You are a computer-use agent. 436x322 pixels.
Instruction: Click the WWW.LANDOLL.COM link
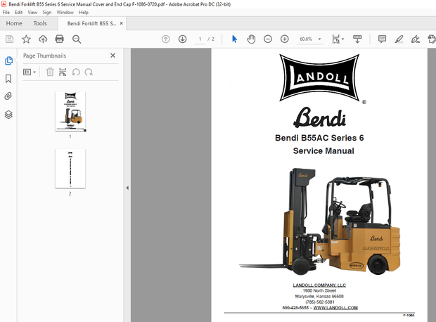(x=335, y=308)
